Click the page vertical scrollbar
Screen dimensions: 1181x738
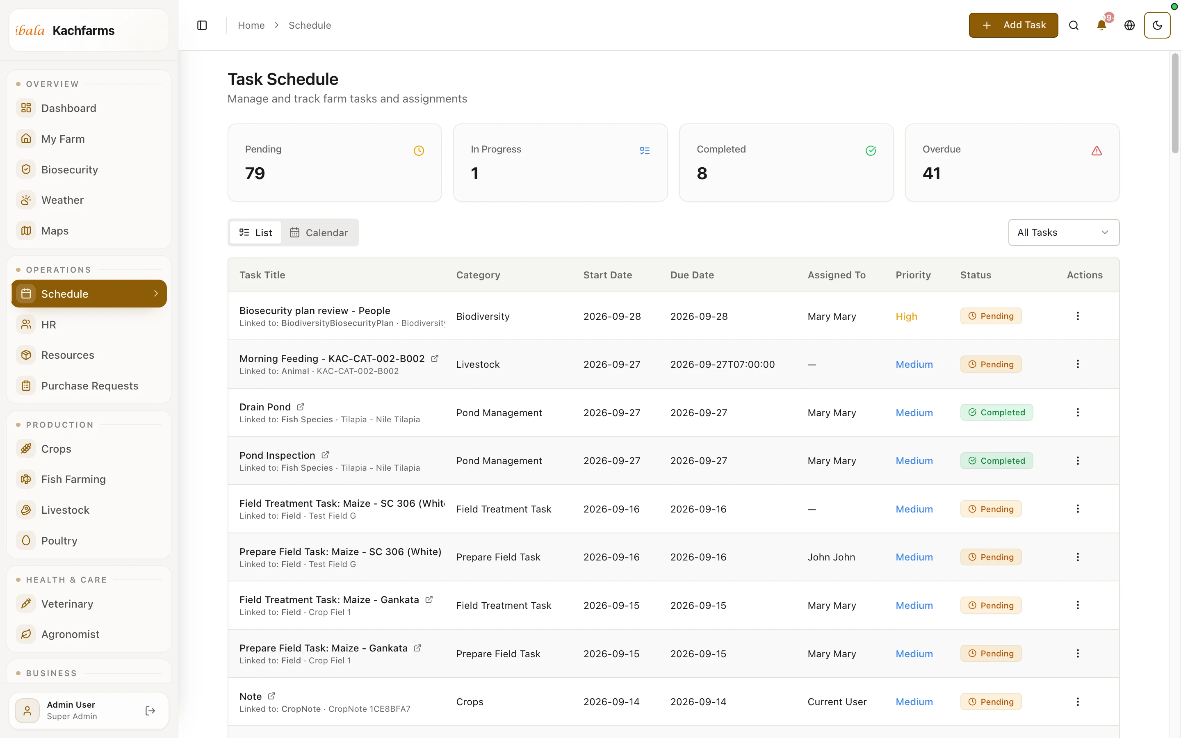tap(1175, 103)
